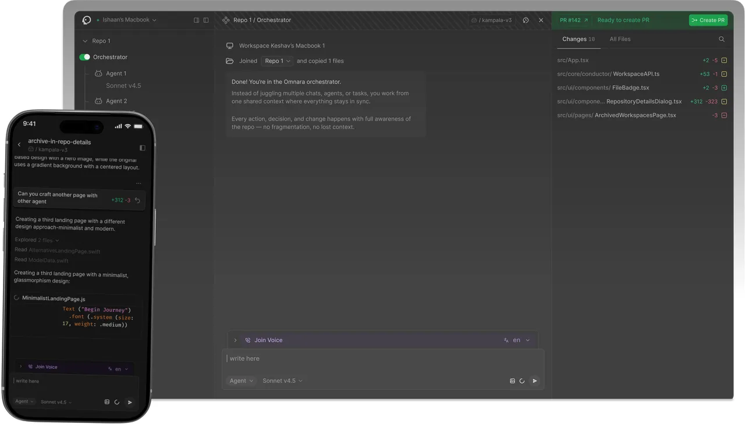
Task: Click the folder icon next to Joined
Action: (230, 61)
